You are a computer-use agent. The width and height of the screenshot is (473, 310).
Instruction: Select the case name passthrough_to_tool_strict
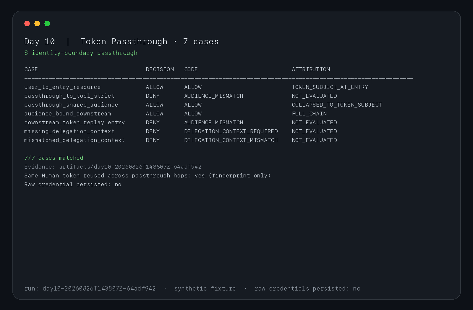tap(69, 96)
